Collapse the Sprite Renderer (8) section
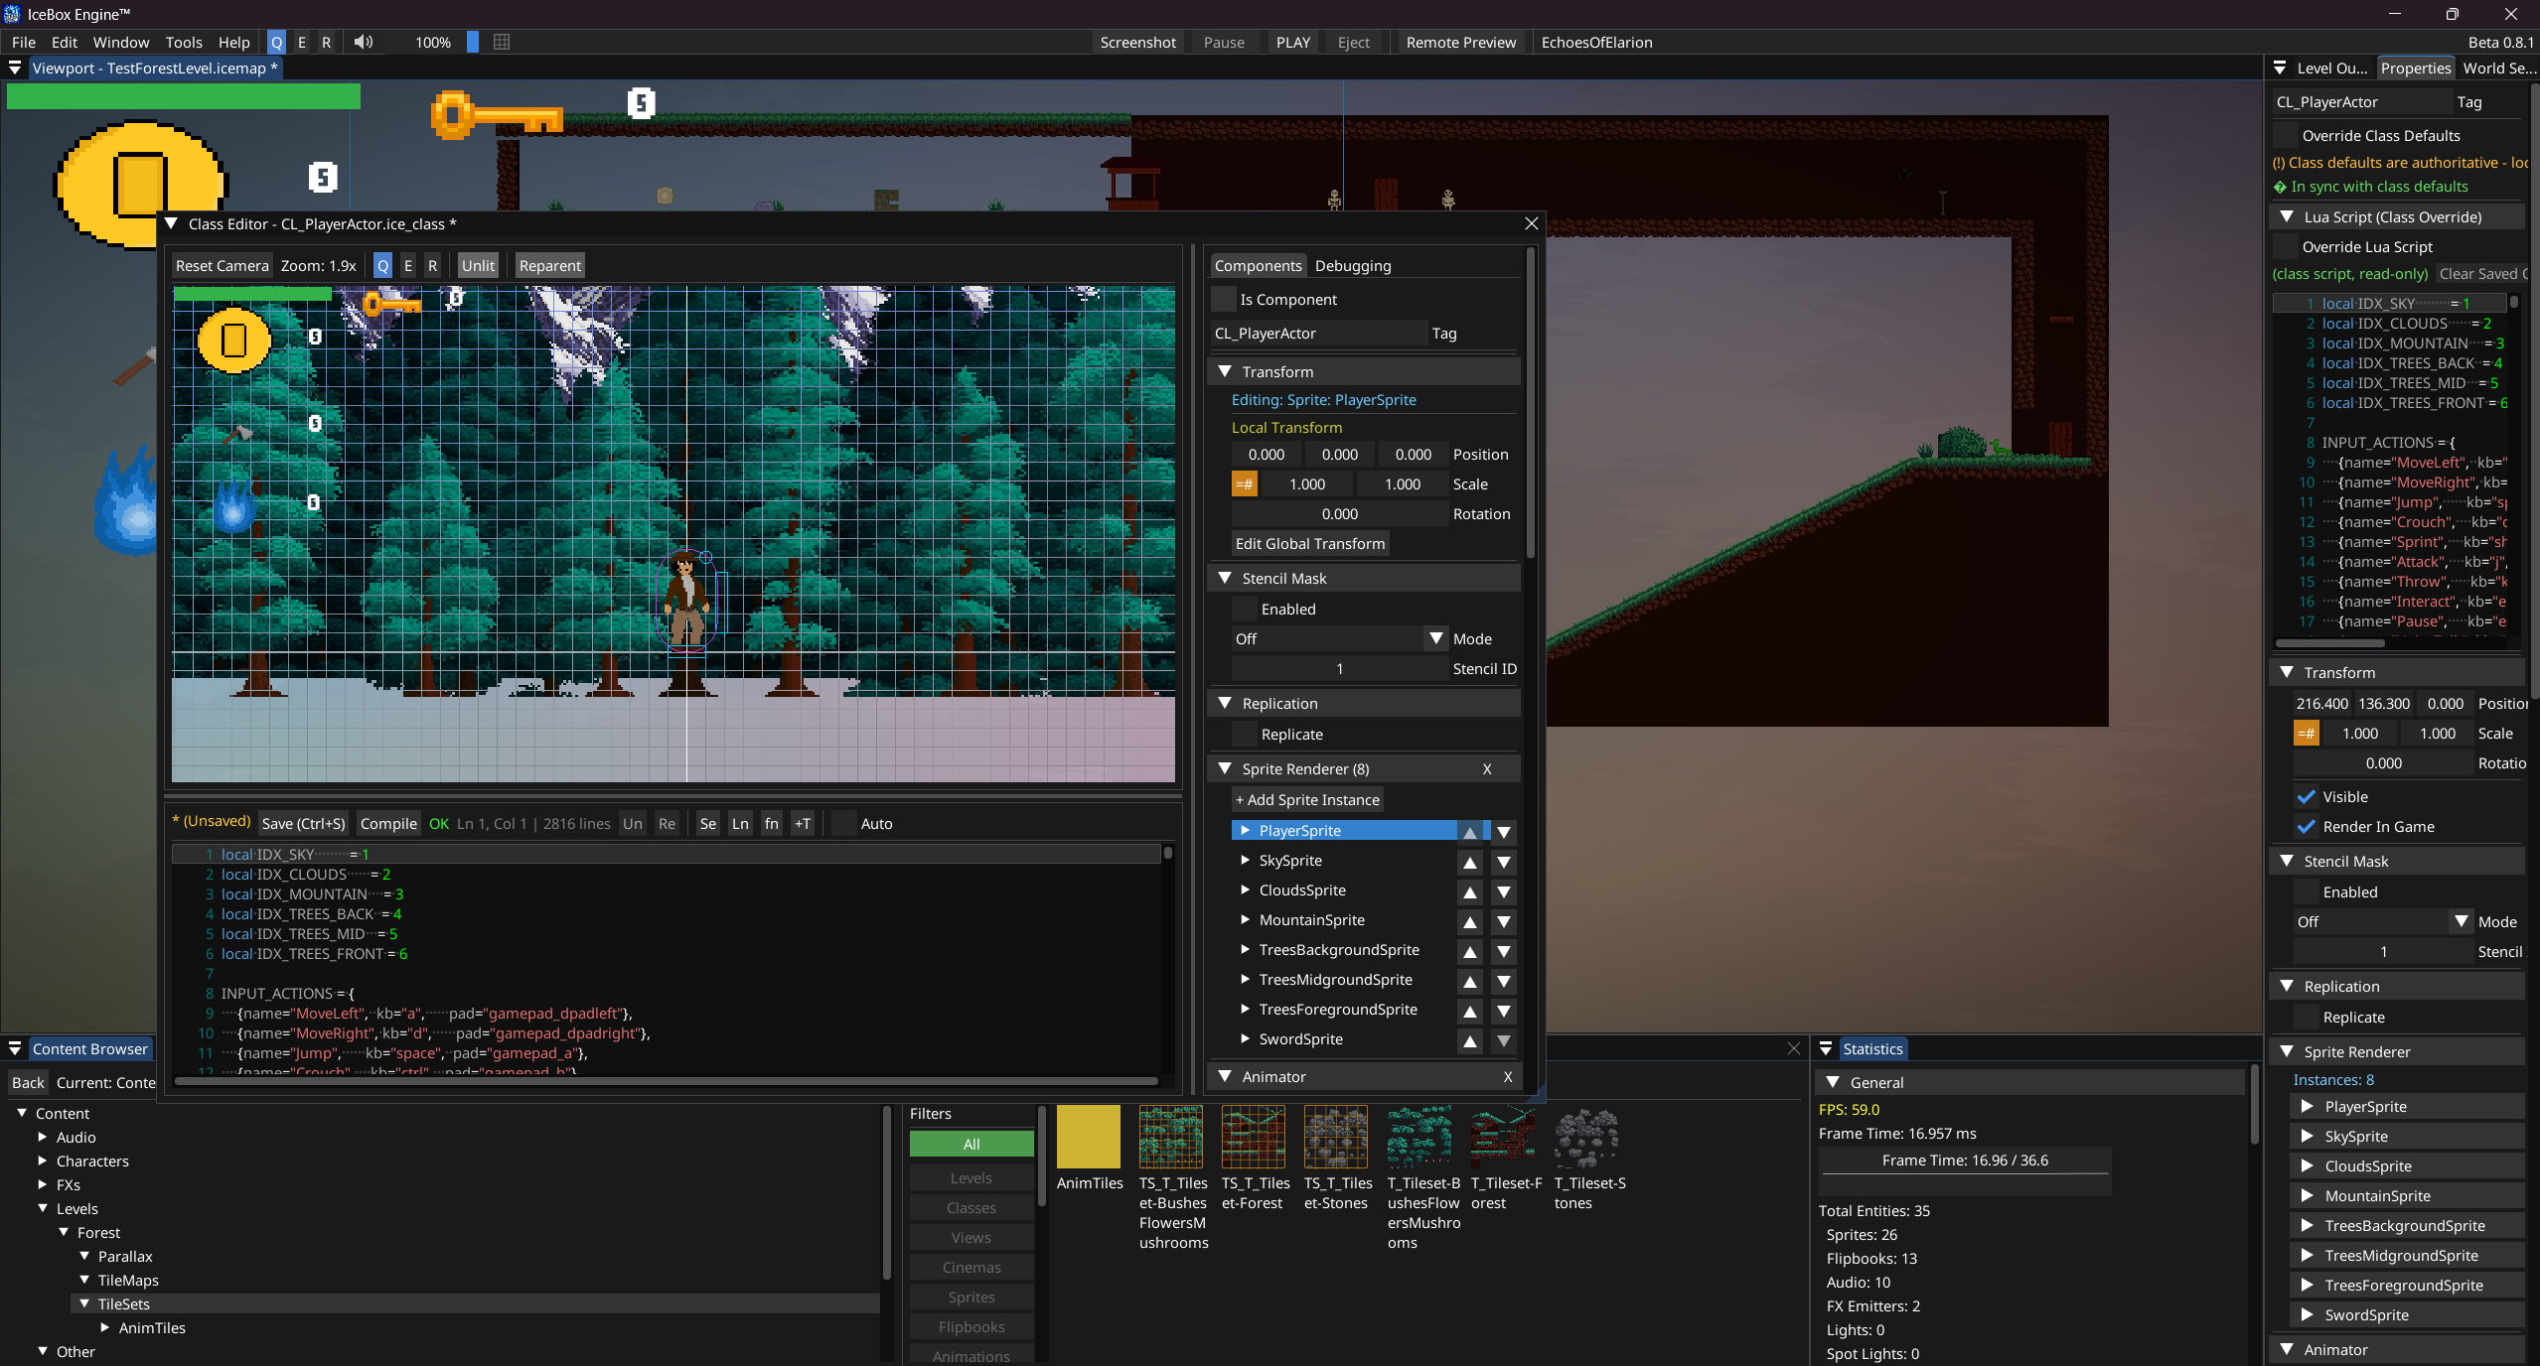Viewport: 2540px width, 1366px height. 1225,769
